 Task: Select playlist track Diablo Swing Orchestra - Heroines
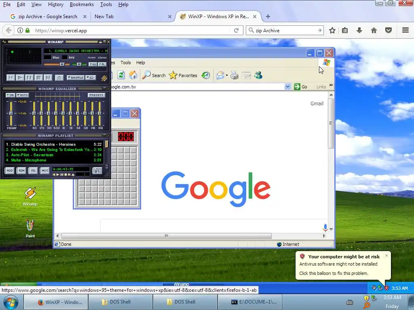pyautogui.click(x=54, y=144)
